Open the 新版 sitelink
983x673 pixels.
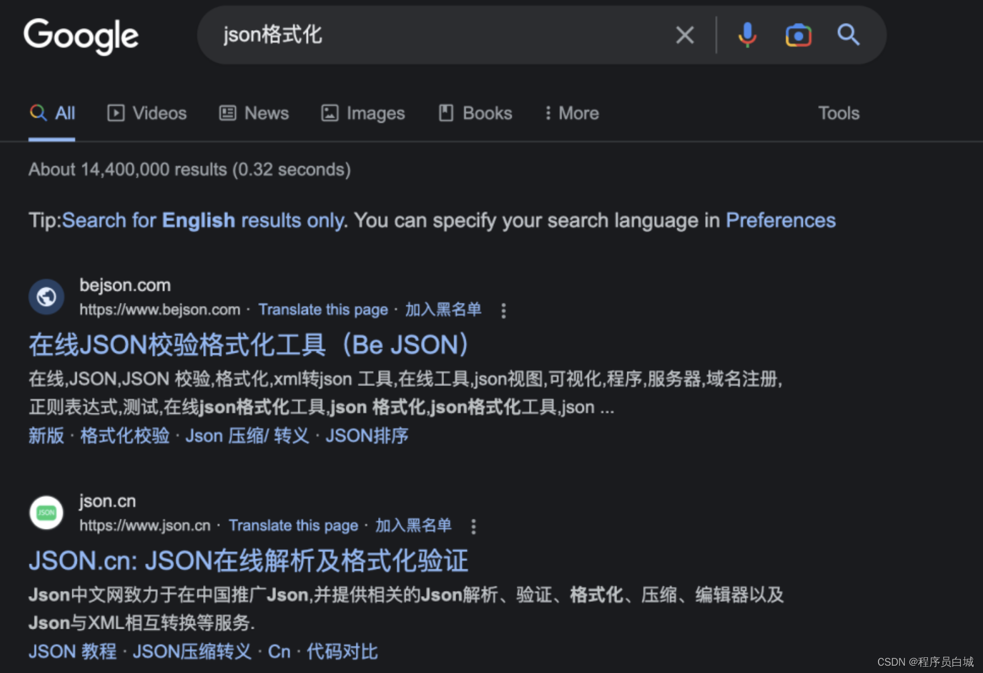pos(47,436)
